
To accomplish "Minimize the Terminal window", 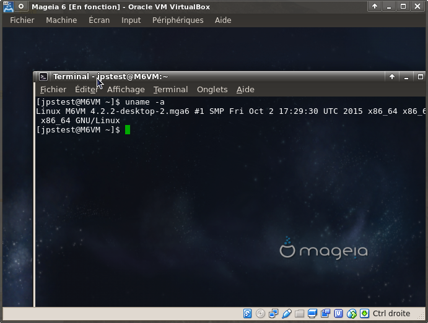I will pos(406,77).
